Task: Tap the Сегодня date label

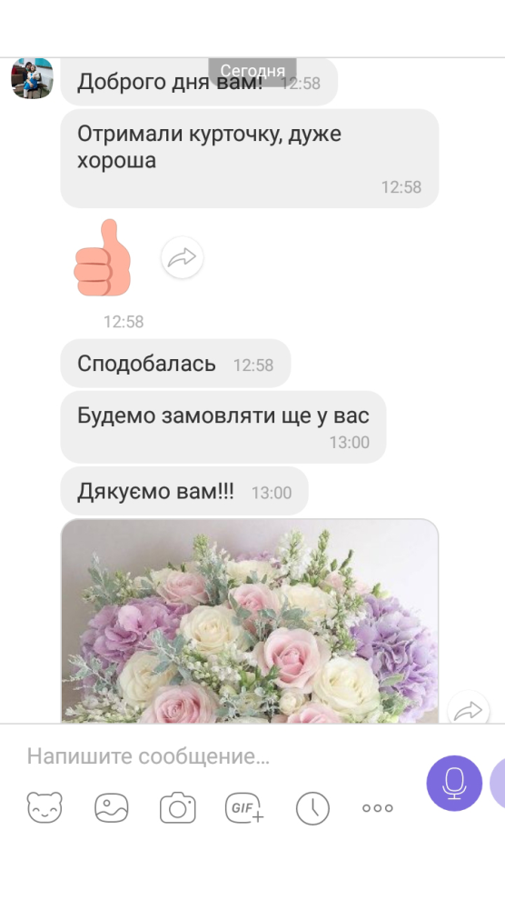Action: pos(252,71)
